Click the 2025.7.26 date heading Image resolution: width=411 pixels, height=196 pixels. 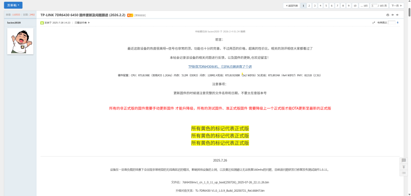(220, 161)
